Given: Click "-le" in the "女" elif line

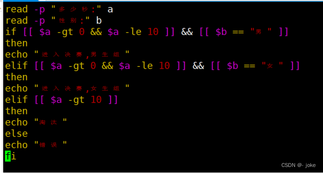Looking at the screenshot, I should 145,66.
